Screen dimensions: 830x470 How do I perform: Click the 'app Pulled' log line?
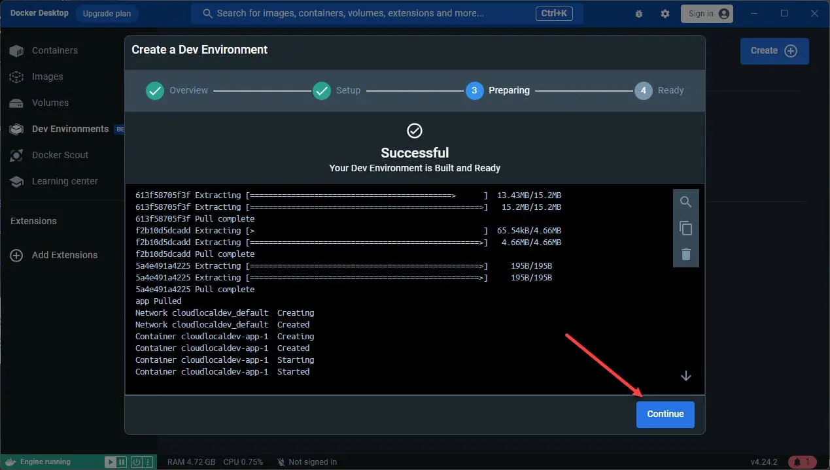pyautogui.click(x=158, y=301)
